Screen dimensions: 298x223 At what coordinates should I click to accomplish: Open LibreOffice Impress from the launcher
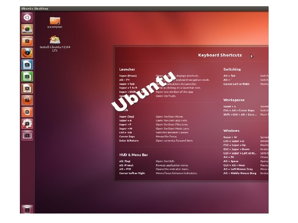27,88
